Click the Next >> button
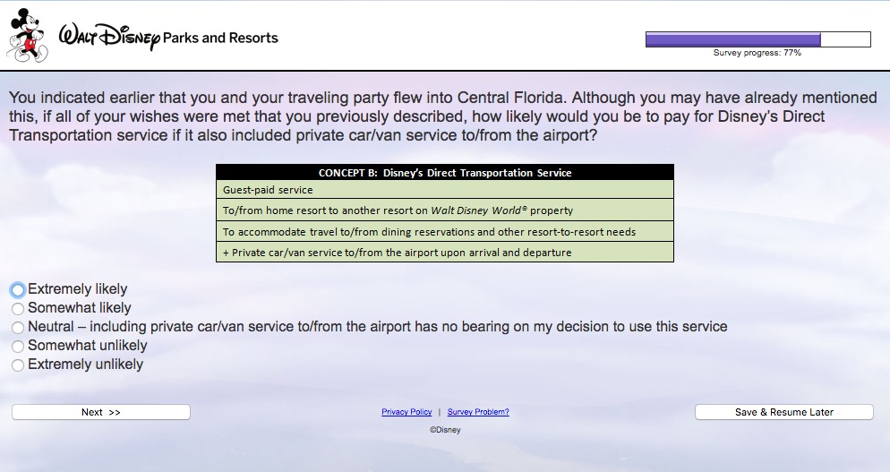This screenshot has height=472, width=890. point(101,412)
